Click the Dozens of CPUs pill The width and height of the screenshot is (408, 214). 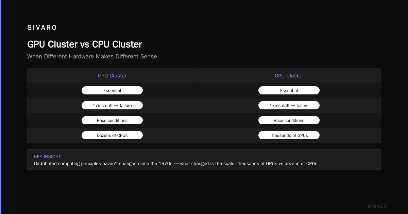click(112, 135)
